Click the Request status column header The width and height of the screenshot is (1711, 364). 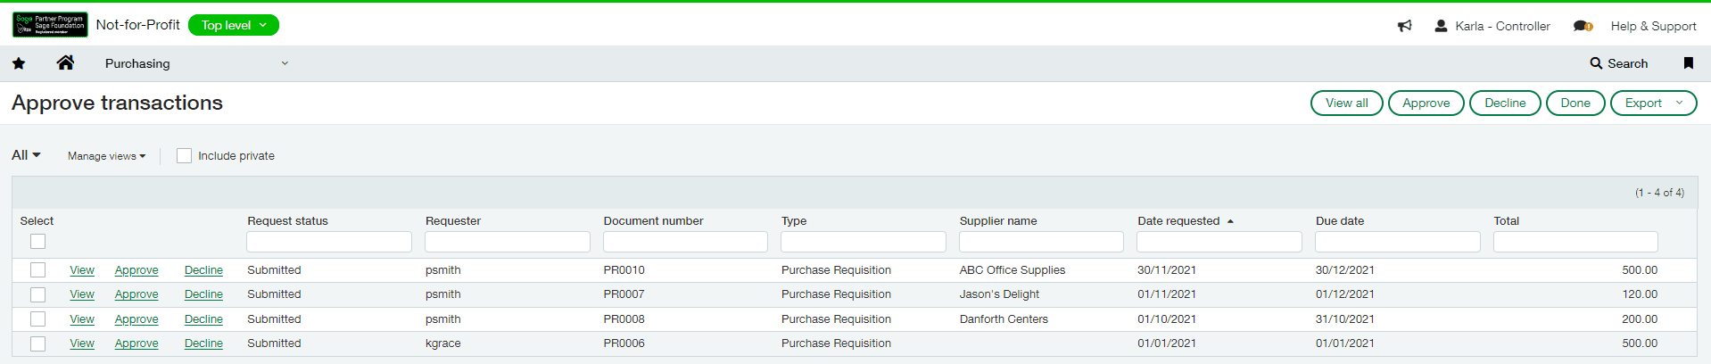click(287, 221)
